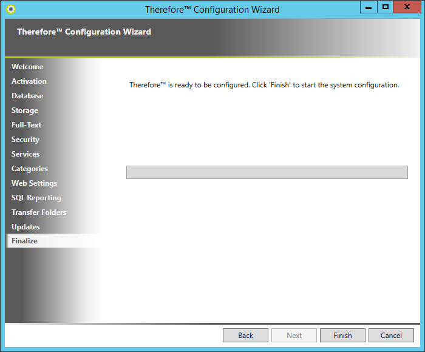The image size is (425, 352).
Task: Maximize the Configuration Wizard window
Action: click(x=385, y=7)
